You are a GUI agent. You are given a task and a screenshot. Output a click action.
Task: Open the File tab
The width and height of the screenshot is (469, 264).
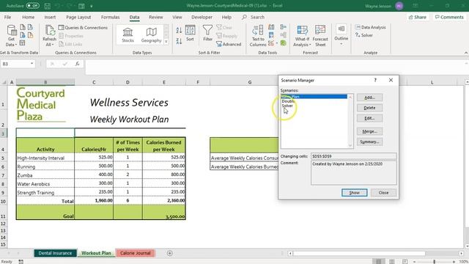pyautogui.click(x=7, y=17)
